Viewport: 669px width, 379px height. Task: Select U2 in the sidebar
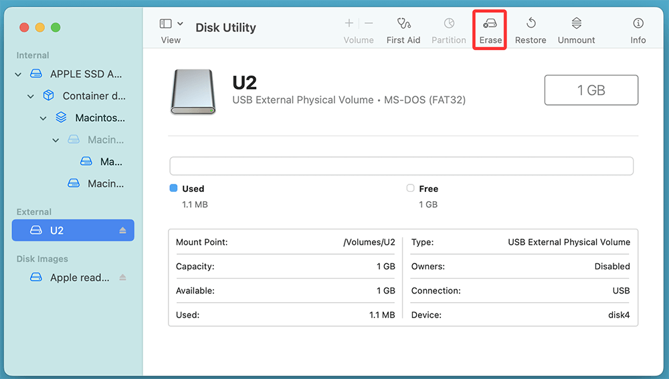click(x=57, y=231)
